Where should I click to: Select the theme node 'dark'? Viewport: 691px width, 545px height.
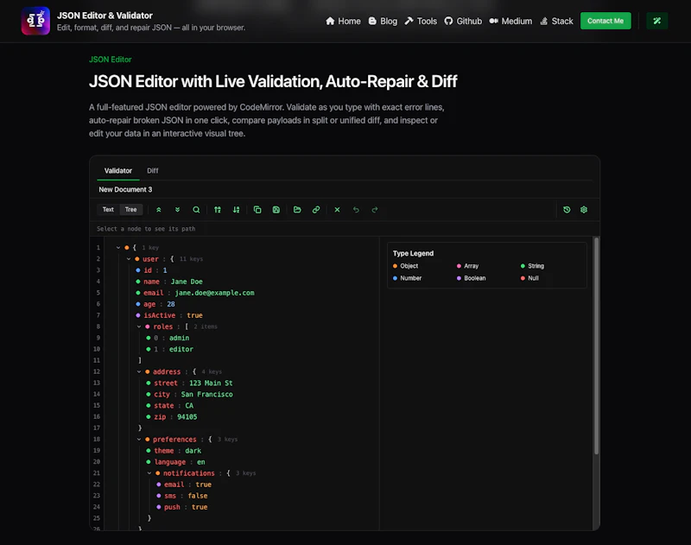click(174, 451)
